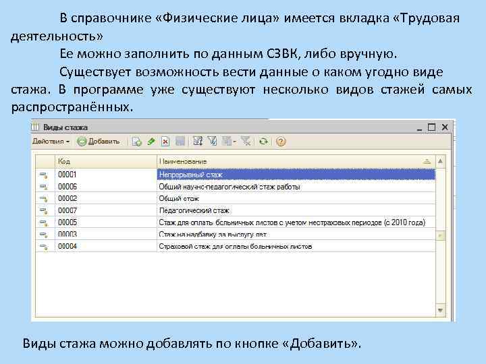Select row icon for code 00001
The height and width of the screenshot is (364, 486).
[44, 175]
